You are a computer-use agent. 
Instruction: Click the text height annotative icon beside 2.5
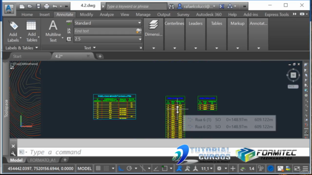click(69, 39)
